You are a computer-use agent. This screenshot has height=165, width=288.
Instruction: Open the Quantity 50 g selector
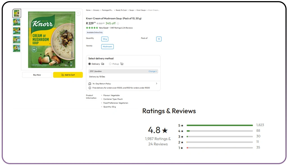tap(105, 39)
